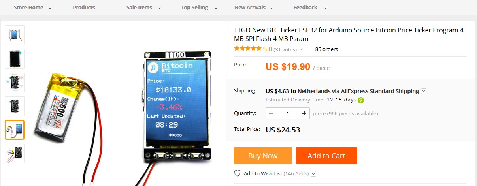Image resolution: width=477 pixels, height=186 pixels.
Task: Click the quantity input field
Action: click(x=288, y=113)
